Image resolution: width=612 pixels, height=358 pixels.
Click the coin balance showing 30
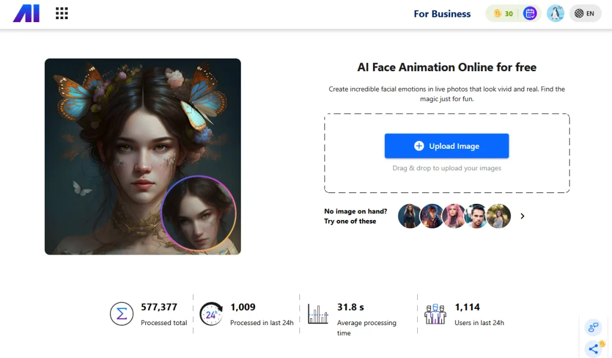(x=503, y=13)
